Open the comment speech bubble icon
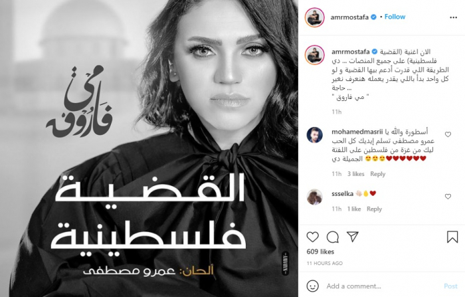465x297 pixels. [x=333, y=237]
